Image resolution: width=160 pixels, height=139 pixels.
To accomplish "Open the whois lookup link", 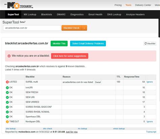I will click(x=119, y=129).
